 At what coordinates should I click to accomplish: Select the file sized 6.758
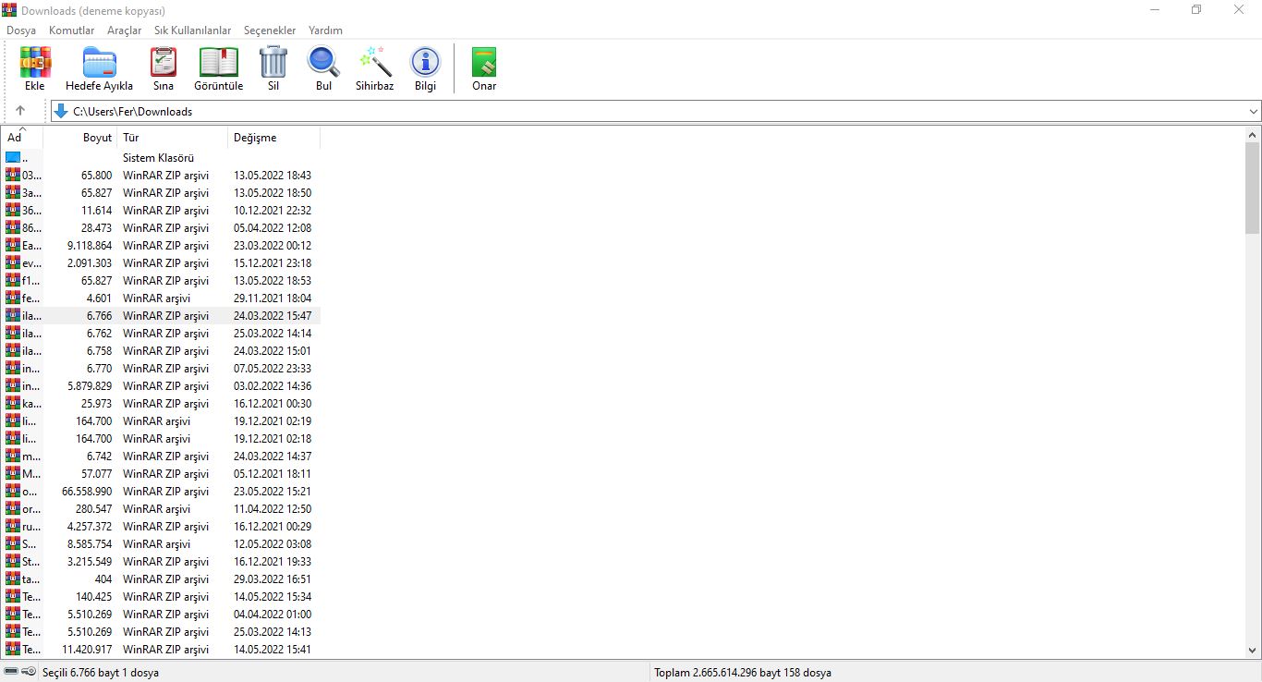161,351
